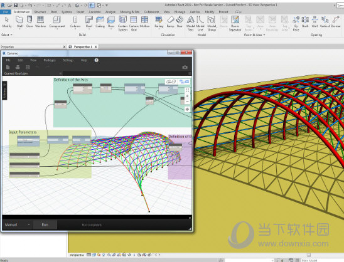Switch to the Manage ribbon tab
The image size is (344, 262).
point(180,12)
